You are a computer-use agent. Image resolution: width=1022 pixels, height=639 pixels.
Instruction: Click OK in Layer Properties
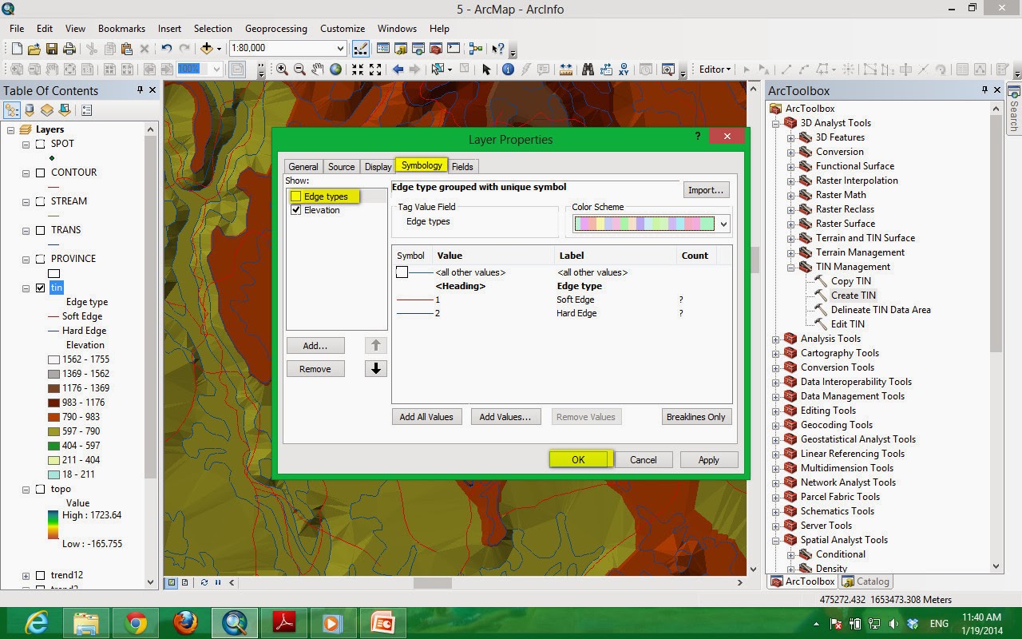[578, 459]
